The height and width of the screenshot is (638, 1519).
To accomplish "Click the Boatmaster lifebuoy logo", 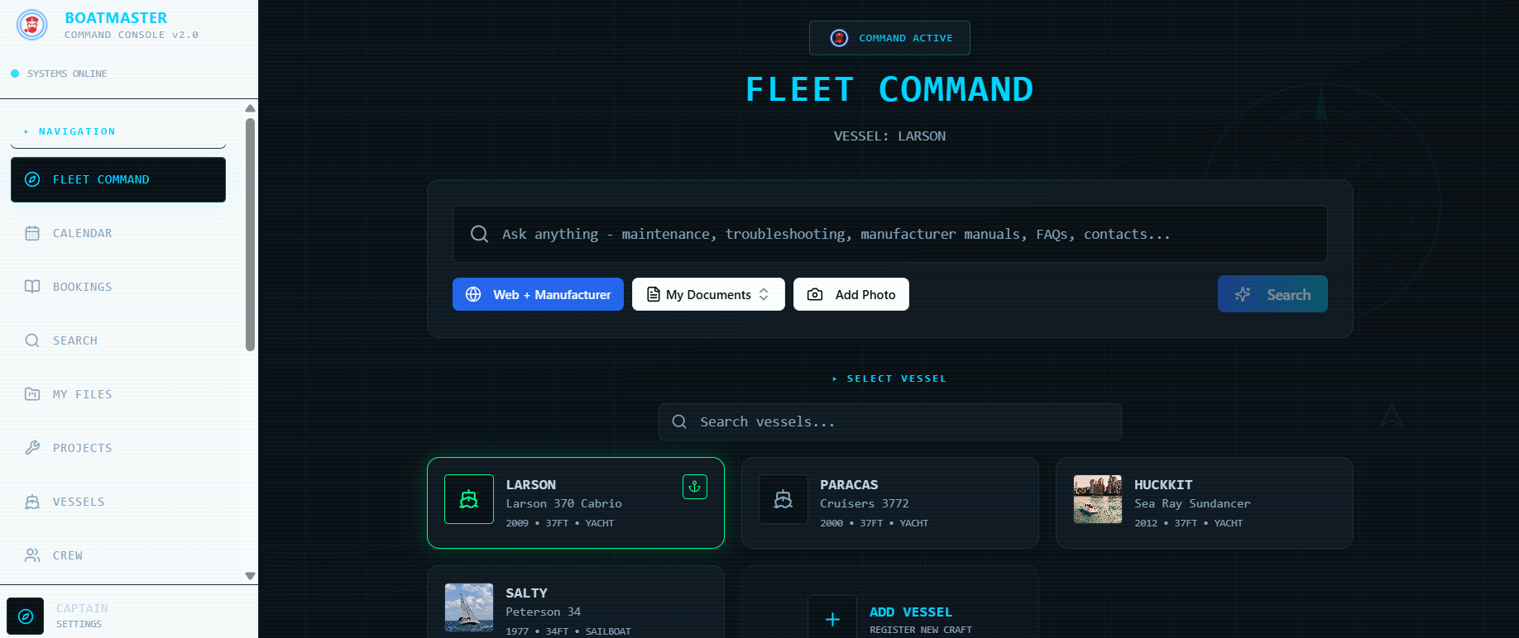I will tap(31, 26).
